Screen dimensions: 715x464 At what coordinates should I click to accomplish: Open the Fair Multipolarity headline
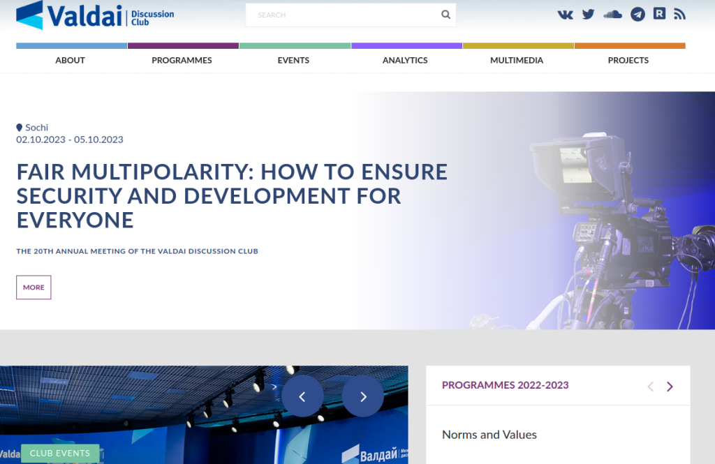click(232, 196)
